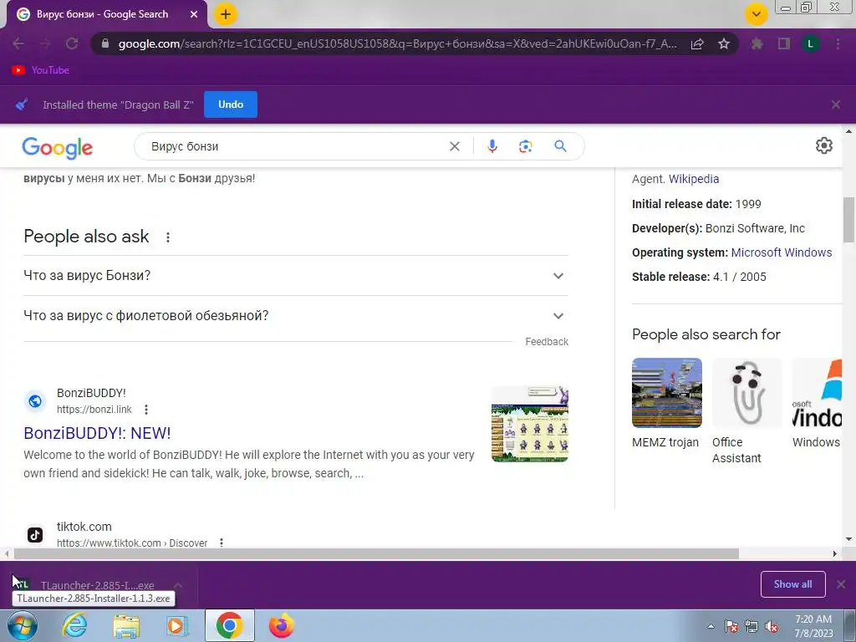The image size is (856, 642).
Task: Show hidden tray icons arrow
Action: [711, 626]
